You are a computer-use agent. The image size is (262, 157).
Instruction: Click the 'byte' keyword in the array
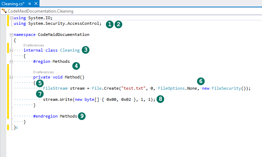click(x=89, y=99)
